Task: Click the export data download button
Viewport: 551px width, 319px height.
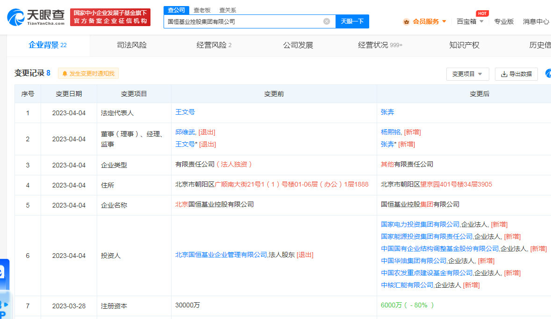Action: pyautogui.click(x=516, y=74)
